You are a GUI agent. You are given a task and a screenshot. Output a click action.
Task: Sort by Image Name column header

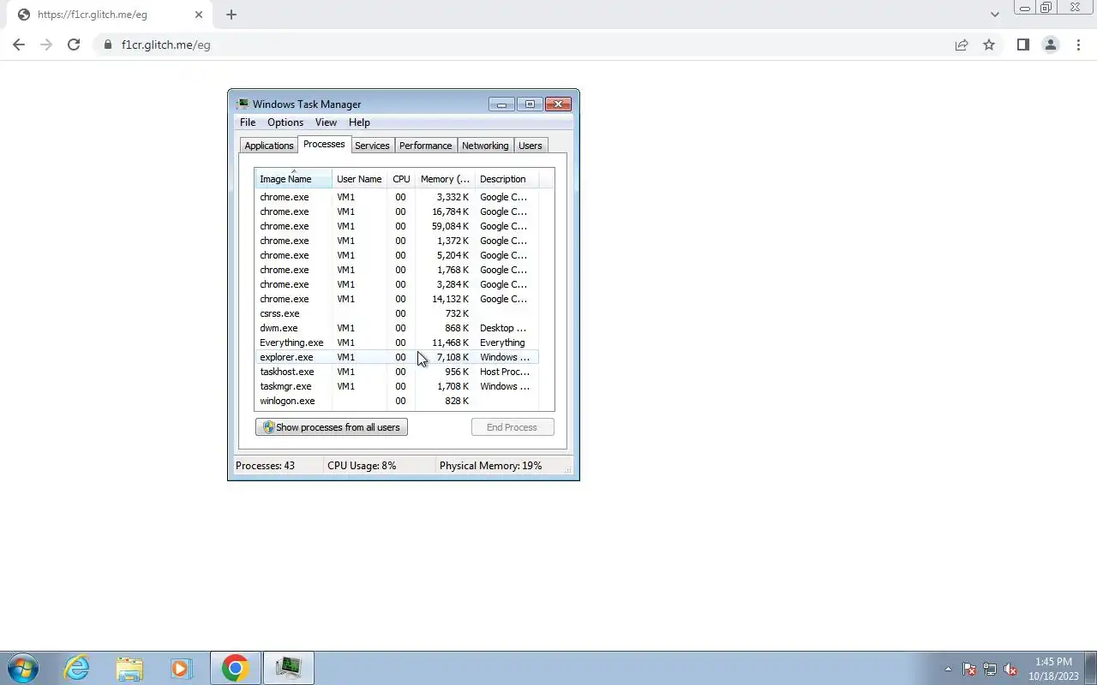click(293, 179)
